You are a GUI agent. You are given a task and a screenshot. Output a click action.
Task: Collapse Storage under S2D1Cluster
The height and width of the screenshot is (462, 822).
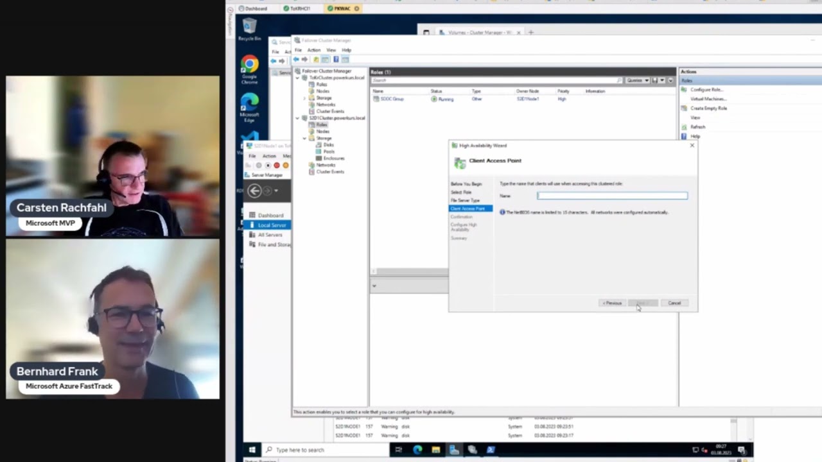[x=304, y=138]
